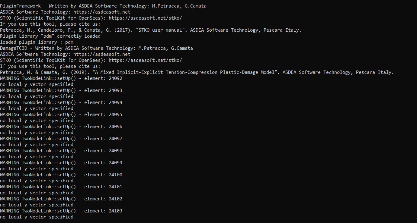The height and width of the screenshot is (223, 417).
Task: Click warning line for element 24093
Action: (61, 90)
